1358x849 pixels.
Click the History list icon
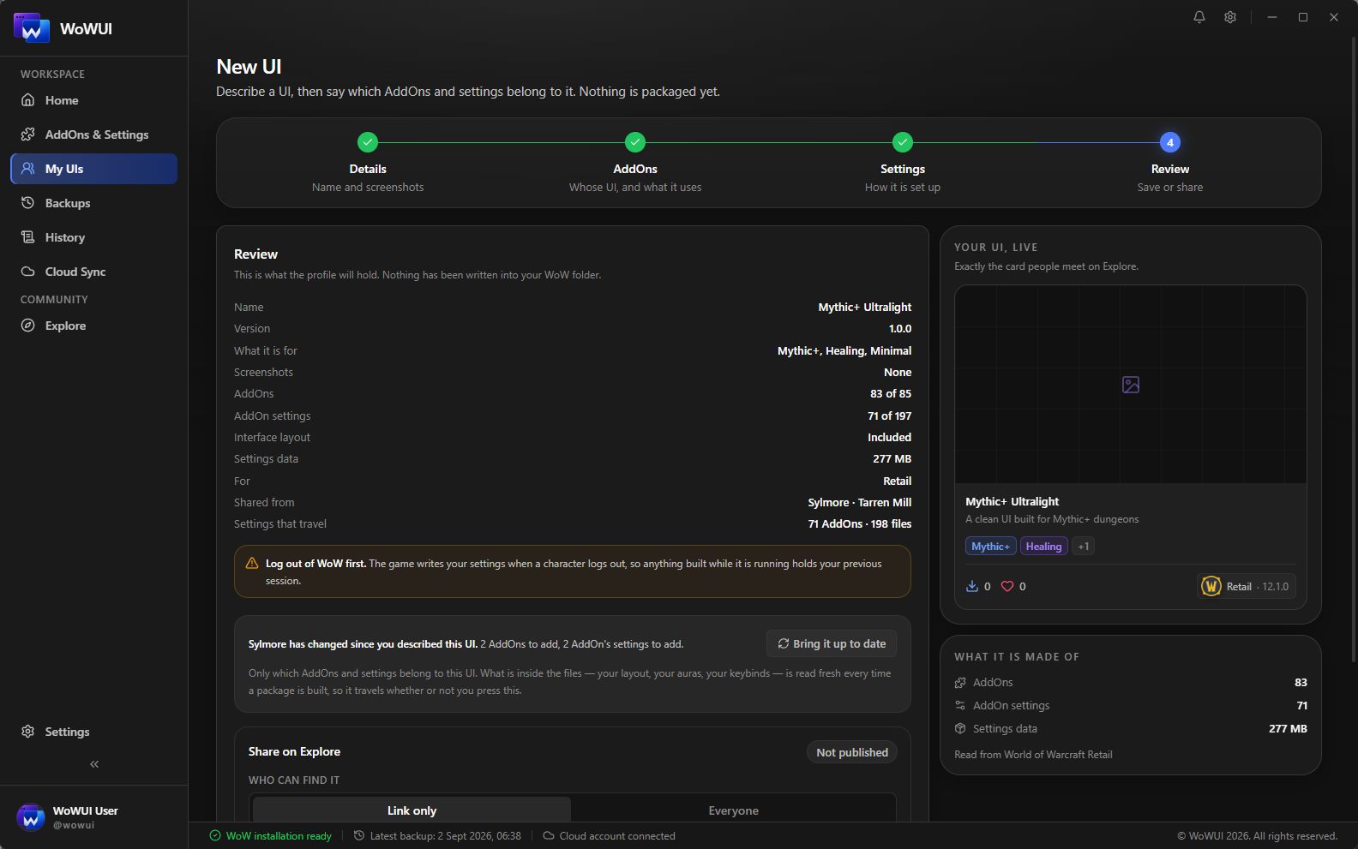(28, 237)
